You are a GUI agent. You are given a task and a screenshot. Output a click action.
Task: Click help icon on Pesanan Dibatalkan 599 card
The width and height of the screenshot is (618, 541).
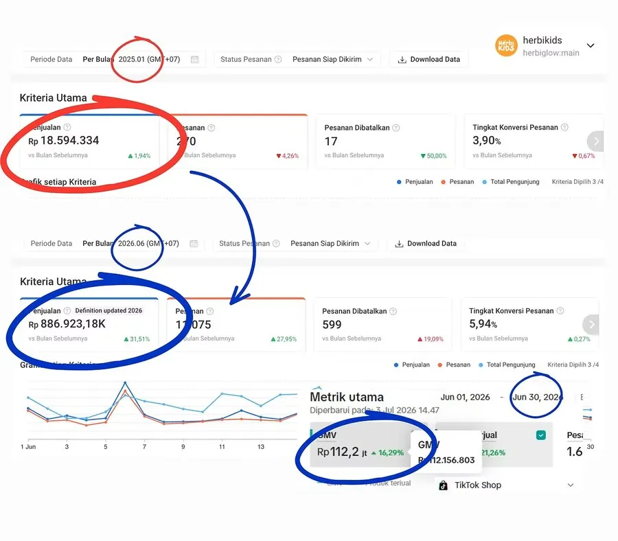[393, 311]
